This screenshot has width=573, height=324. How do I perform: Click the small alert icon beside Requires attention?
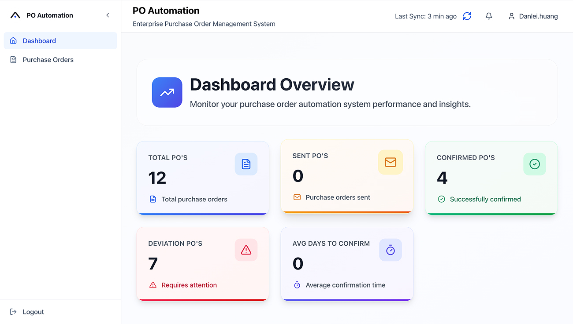click(x=153, y=285)
